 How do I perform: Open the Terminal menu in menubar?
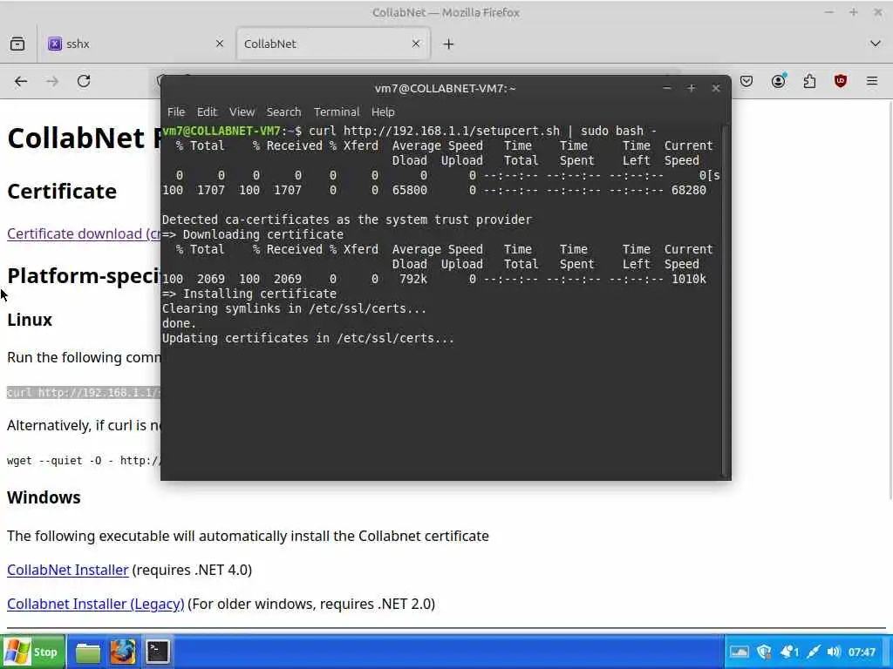(337, 112)
